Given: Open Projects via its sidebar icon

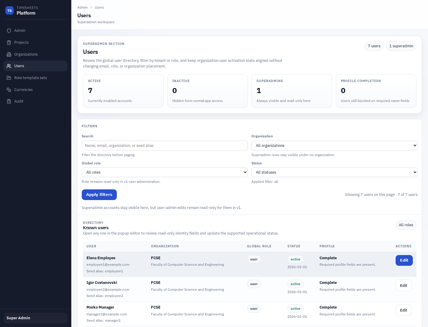Looking at the screenshot, I should (x=9, y=43).
